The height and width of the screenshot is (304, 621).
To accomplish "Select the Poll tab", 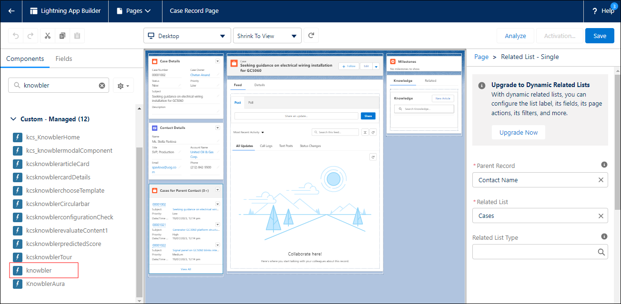I will click(251, 102).
